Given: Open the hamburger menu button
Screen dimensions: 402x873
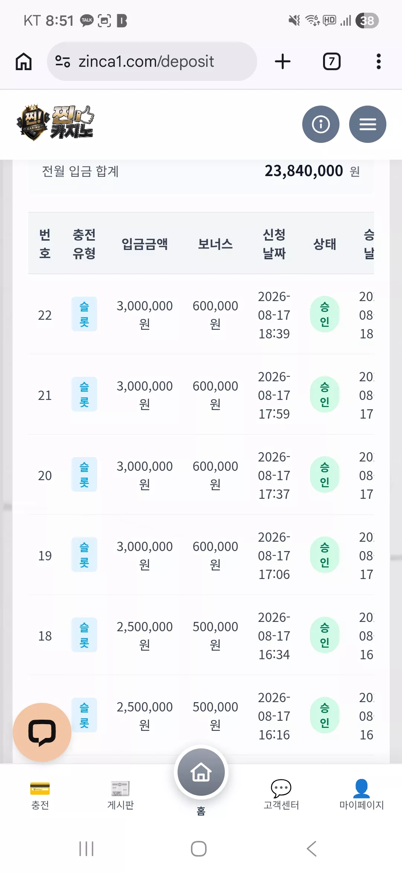Looking at the screenshot, I should pyautogui.click(x=368, y=124).
